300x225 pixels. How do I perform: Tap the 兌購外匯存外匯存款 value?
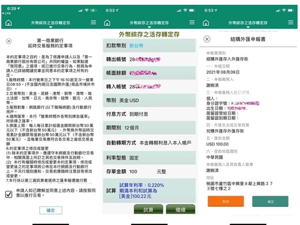(225, 131)
